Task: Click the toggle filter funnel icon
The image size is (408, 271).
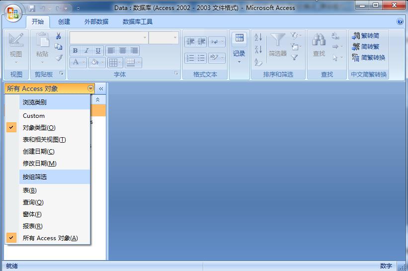Action: (295, 58)
